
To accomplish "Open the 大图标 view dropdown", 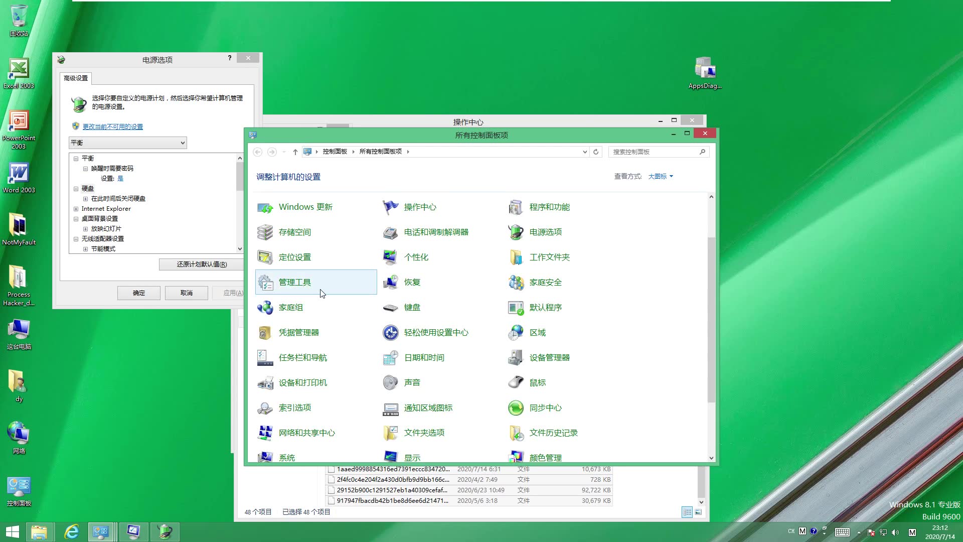I will point(660,176).
